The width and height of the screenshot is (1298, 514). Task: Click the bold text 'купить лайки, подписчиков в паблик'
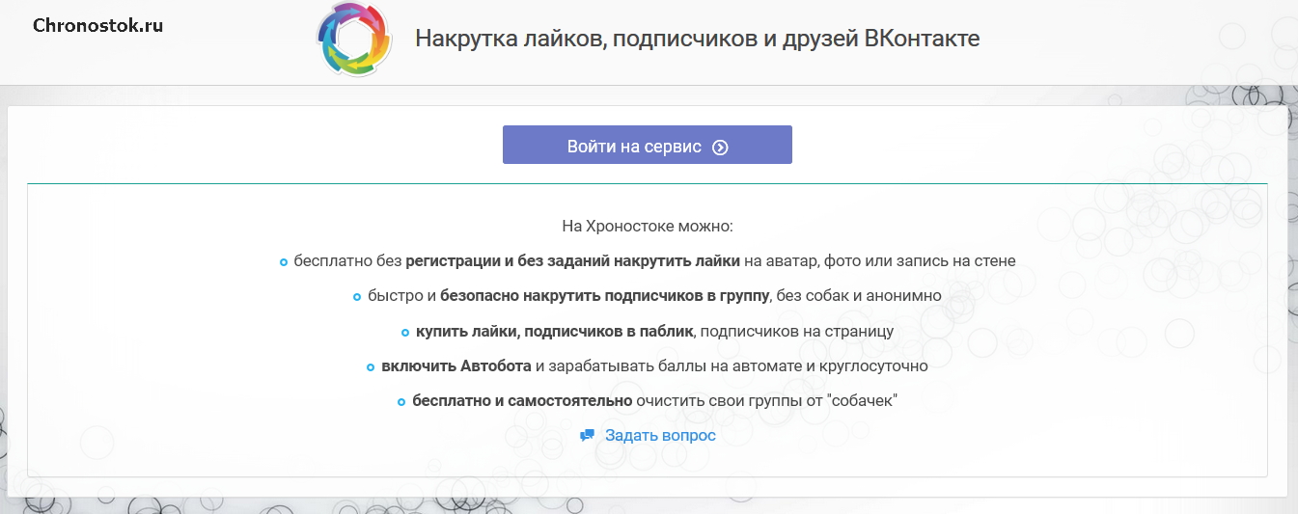(x=554, y=332)
